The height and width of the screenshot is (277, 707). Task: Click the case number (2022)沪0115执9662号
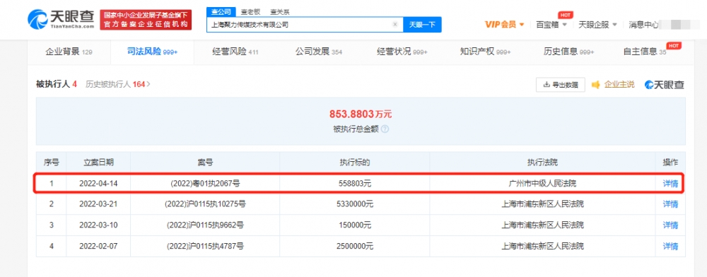[x=205, y=225]
